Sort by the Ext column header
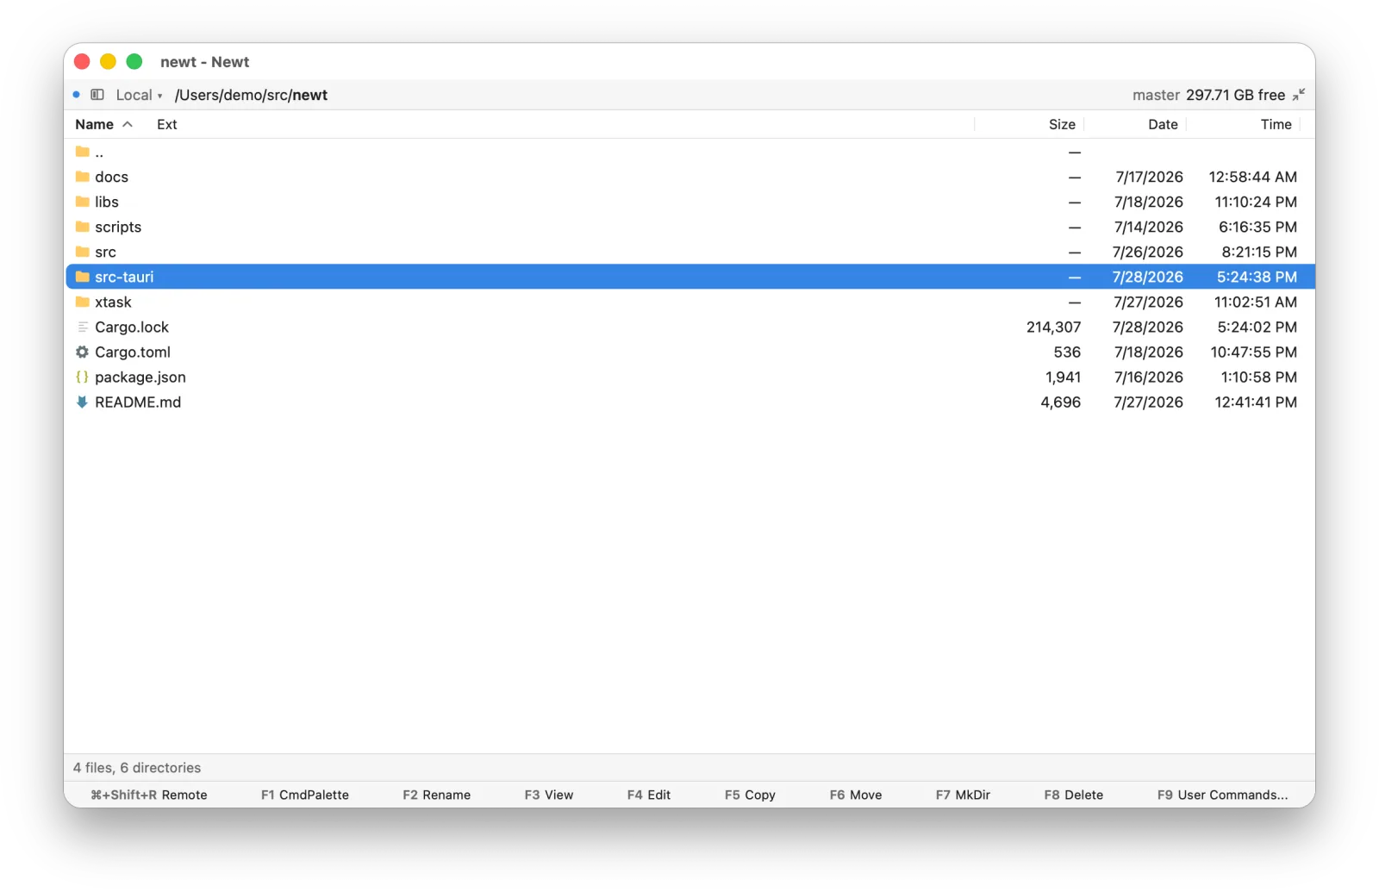Screen dimensions: 1379x892 click(167, 124)
